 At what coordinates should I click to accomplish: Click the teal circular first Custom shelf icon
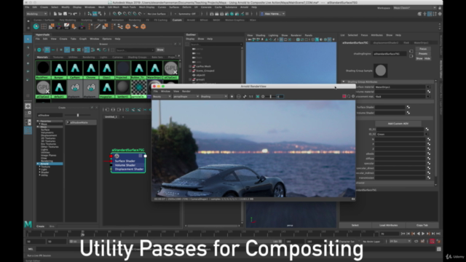(x=36, y=26)
